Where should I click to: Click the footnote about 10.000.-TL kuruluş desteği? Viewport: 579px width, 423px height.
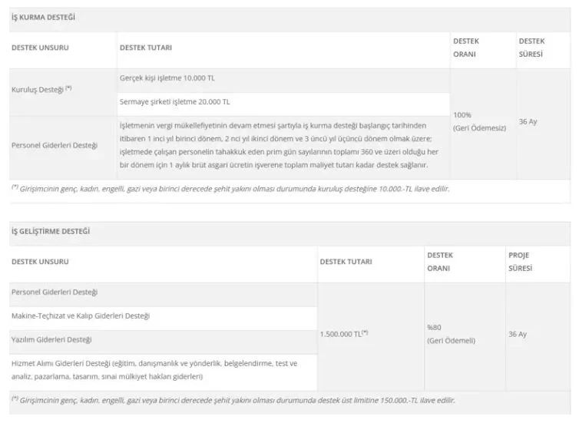point(230,188)
